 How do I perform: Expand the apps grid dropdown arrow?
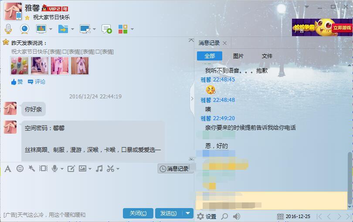pyautogui.click(x=132, y=29)
